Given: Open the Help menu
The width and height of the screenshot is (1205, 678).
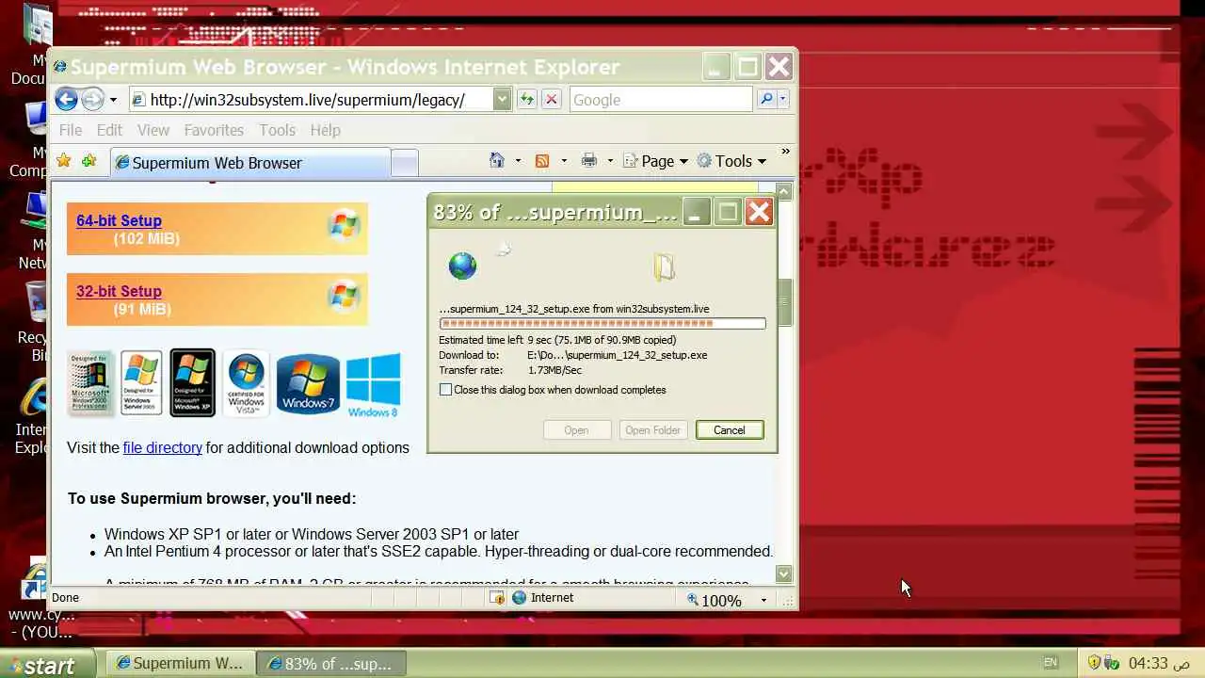Looking at the screenshot, I should click(x=325, y=130).
